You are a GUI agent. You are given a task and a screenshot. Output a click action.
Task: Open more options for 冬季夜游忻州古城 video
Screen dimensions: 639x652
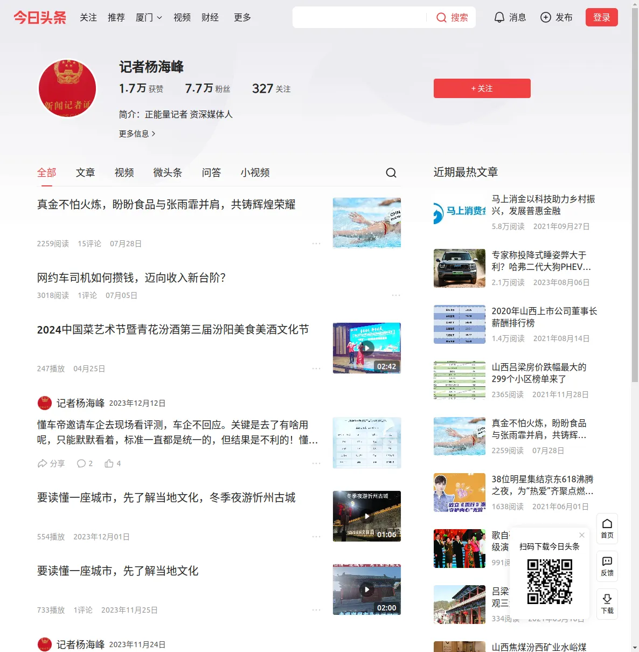(x=316, y=537)
